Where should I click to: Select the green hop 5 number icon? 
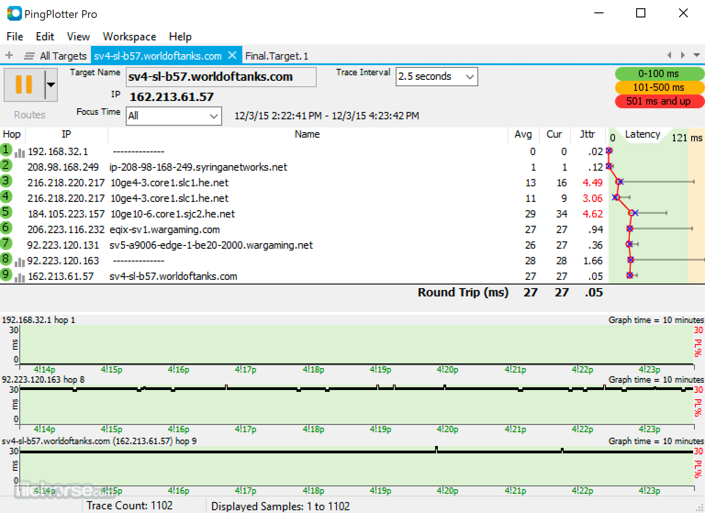tap(6, 212)
